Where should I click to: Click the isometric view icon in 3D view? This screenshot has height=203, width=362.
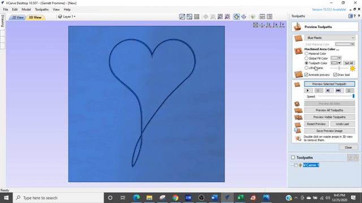(x=262, y=25)
